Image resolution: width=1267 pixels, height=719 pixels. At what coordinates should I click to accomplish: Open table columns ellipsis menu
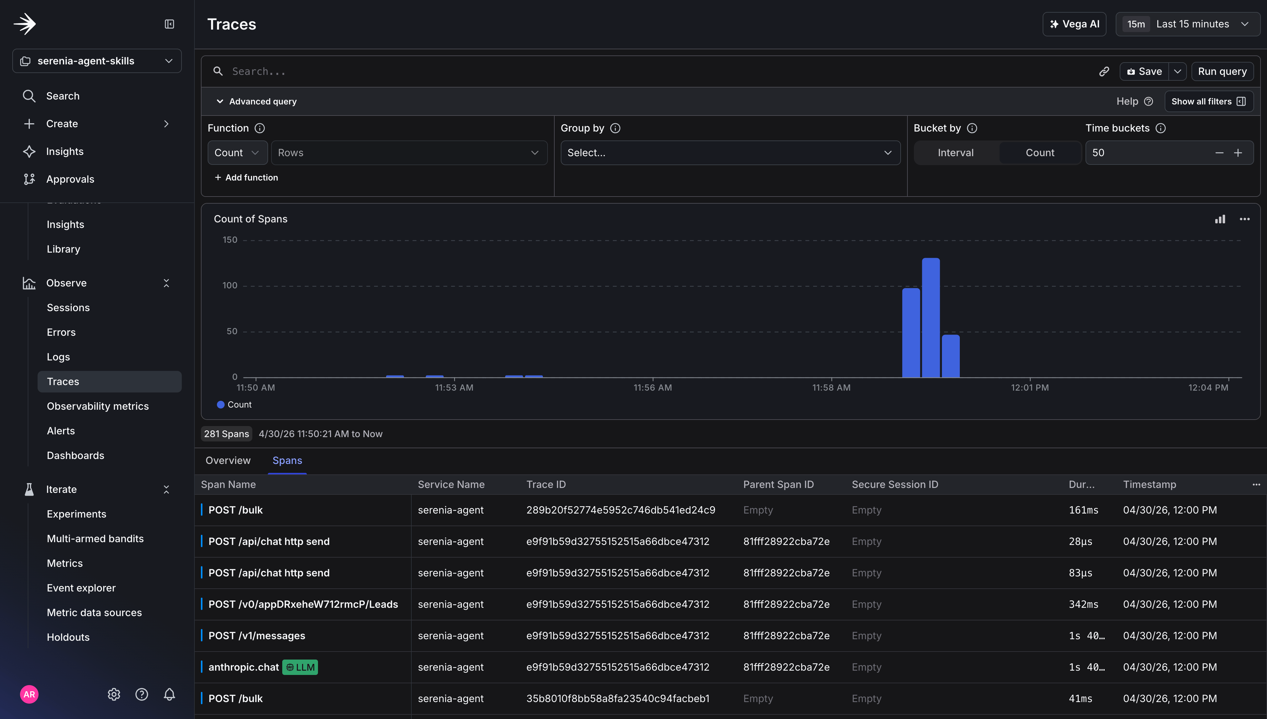[x=1256, y=485]
